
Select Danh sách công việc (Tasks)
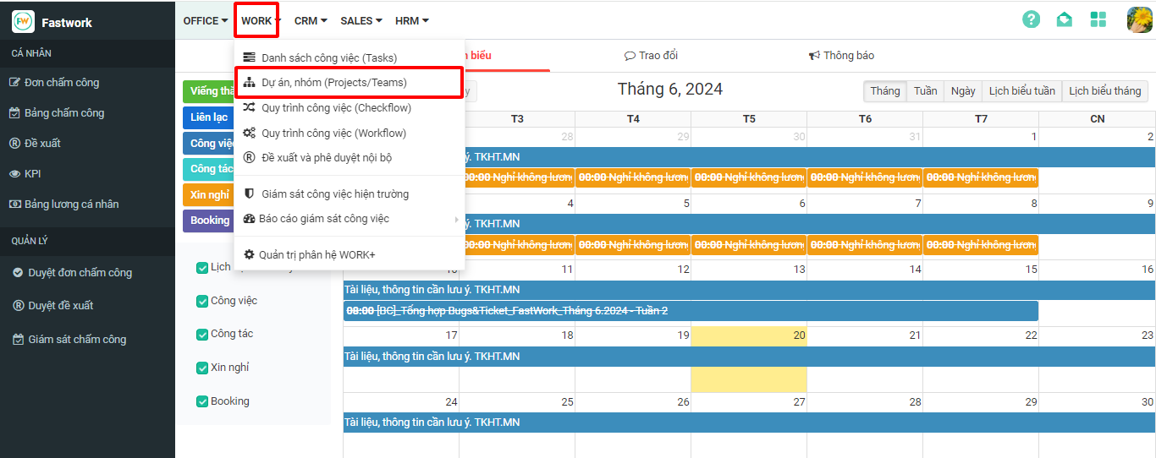tap(328, 58)
